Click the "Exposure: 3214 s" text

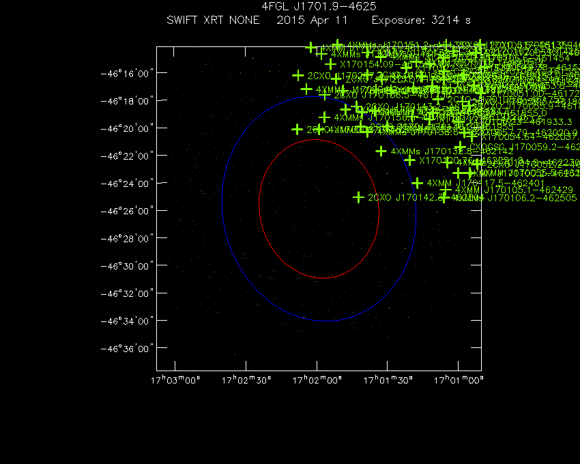421,20
